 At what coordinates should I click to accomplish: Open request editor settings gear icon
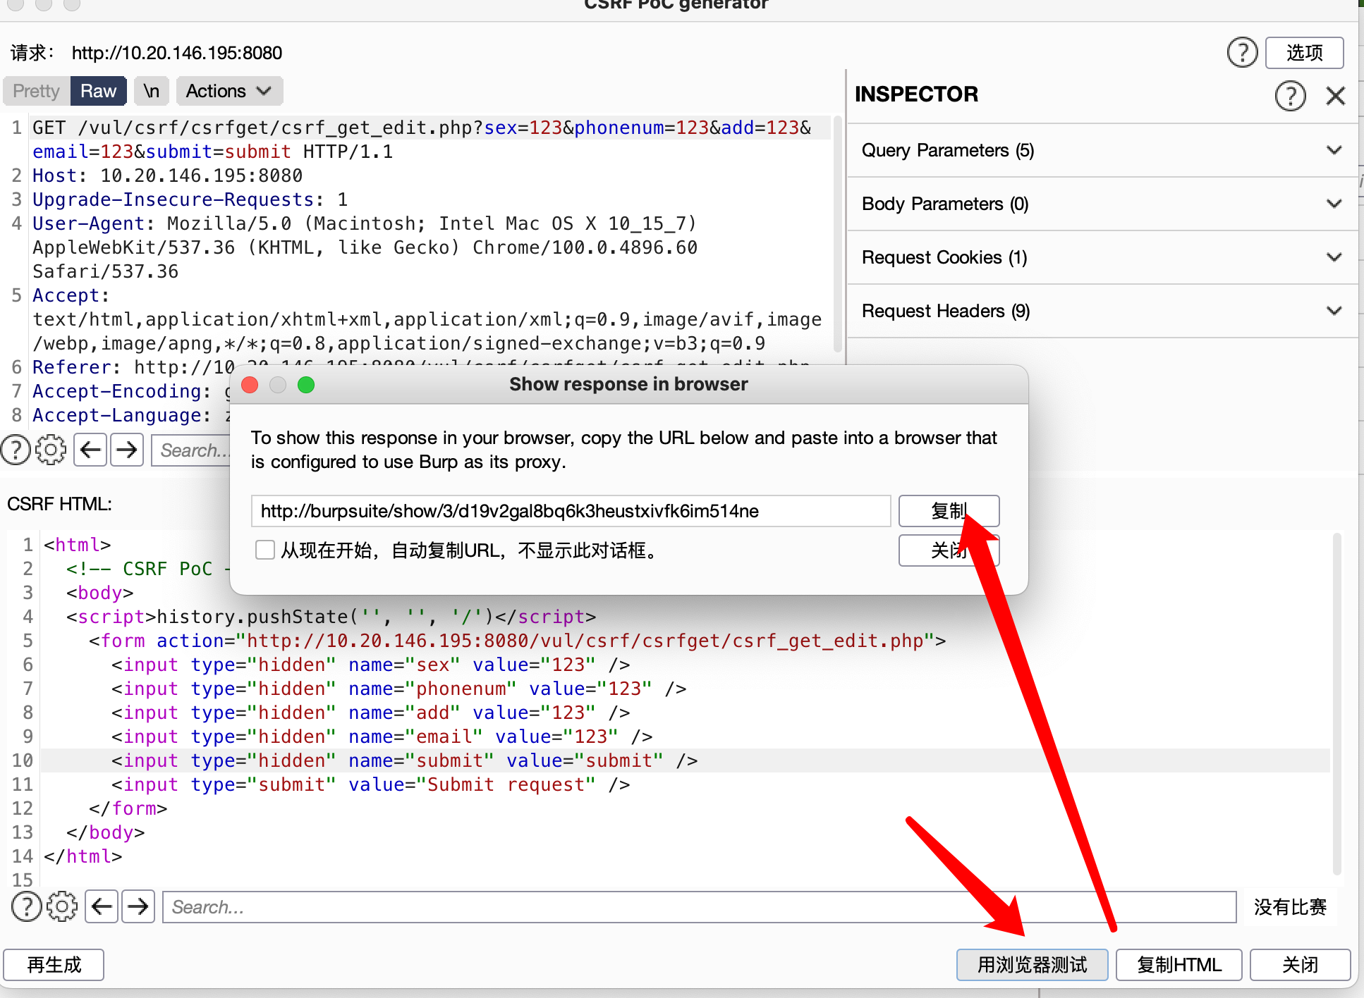51,450
